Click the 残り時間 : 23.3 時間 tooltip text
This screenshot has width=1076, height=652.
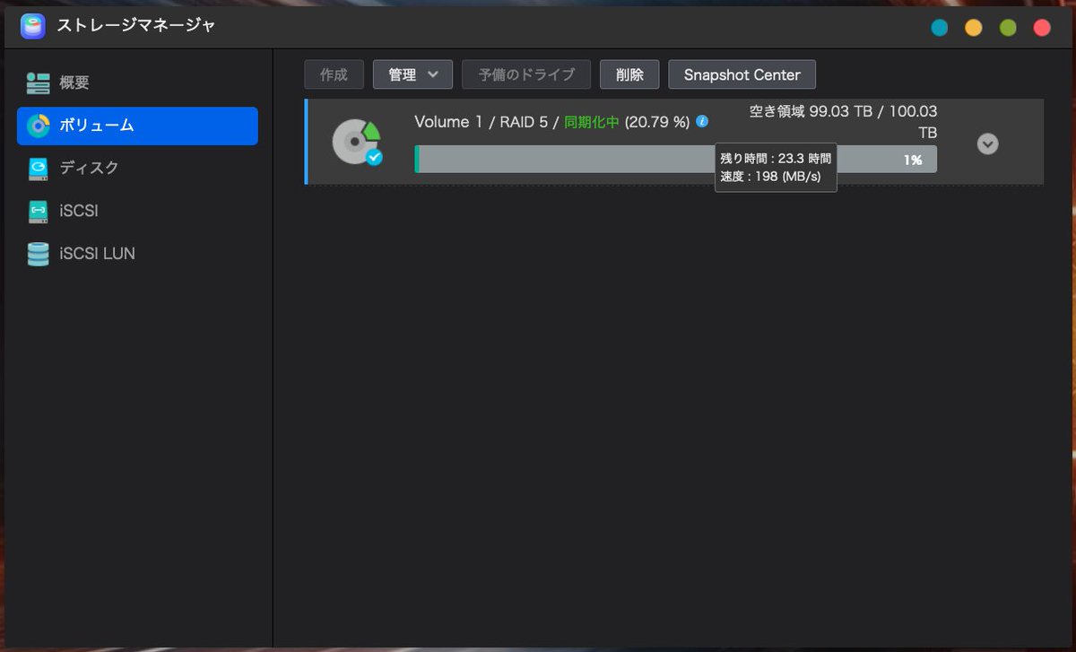[x=776, y=158]
